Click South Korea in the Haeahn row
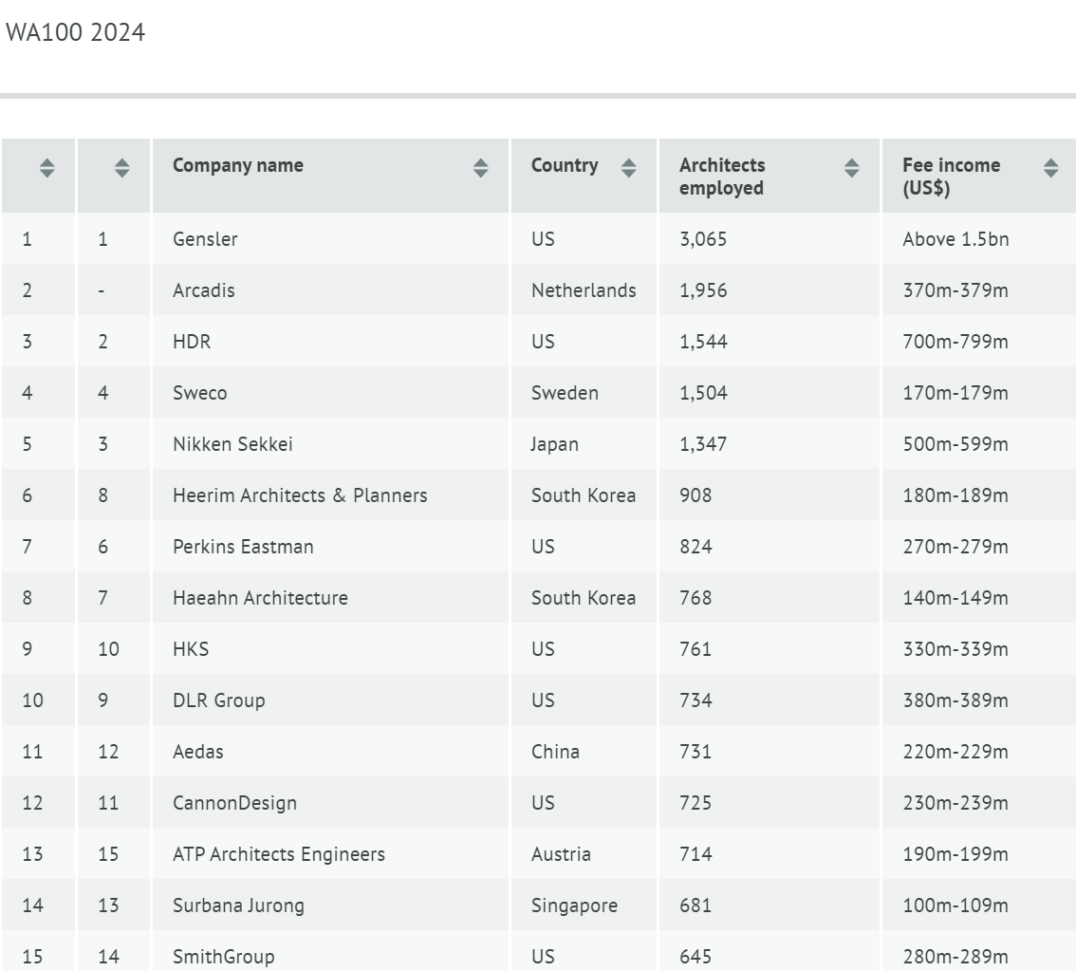The image size is (1076, 971). click(x=584, y=598)
